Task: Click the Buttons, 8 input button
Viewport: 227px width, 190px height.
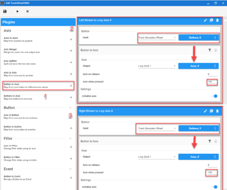Action: point(195,38)
